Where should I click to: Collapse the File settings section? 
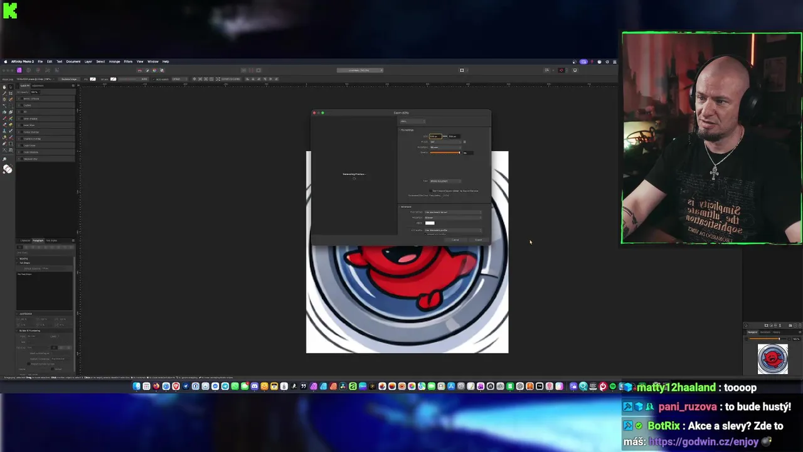tap(400, 130)
